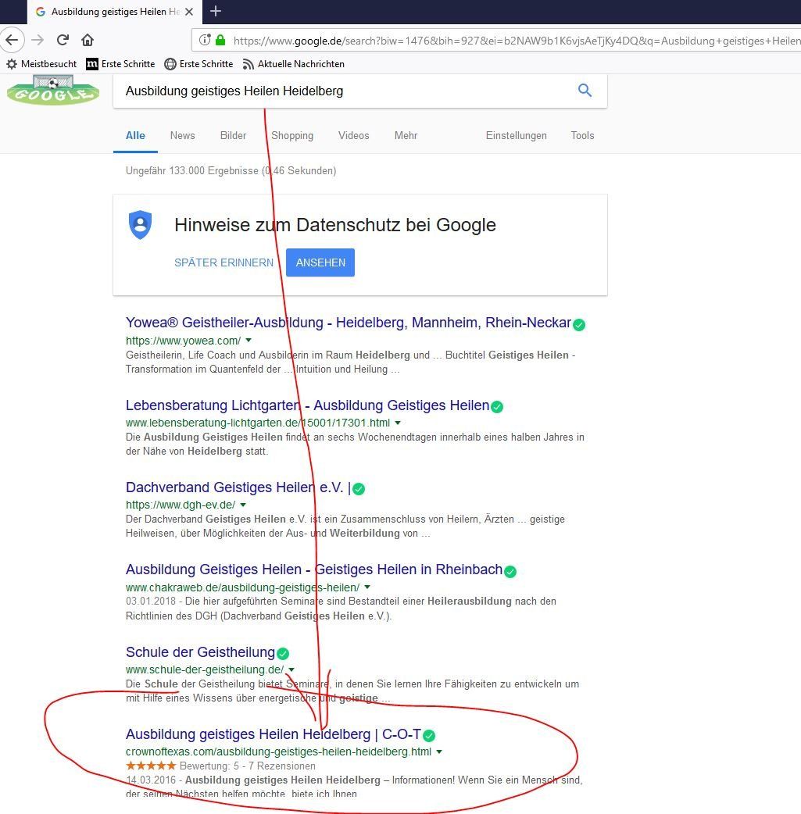Open the Einstellungen menu

(517, 135)
